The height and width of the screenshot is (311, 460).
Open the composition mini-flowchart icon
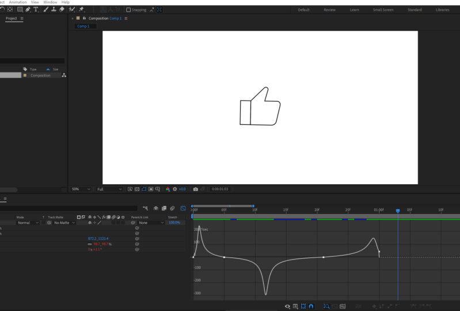[145, 208]
